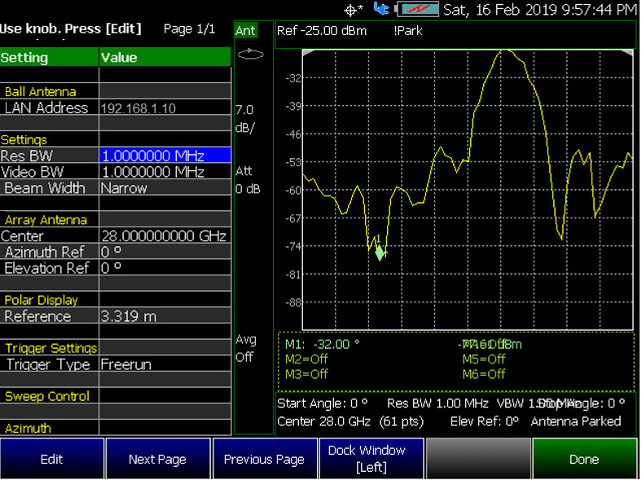Click the antenna rotation icon under Ant

click(x=251, y=54)
